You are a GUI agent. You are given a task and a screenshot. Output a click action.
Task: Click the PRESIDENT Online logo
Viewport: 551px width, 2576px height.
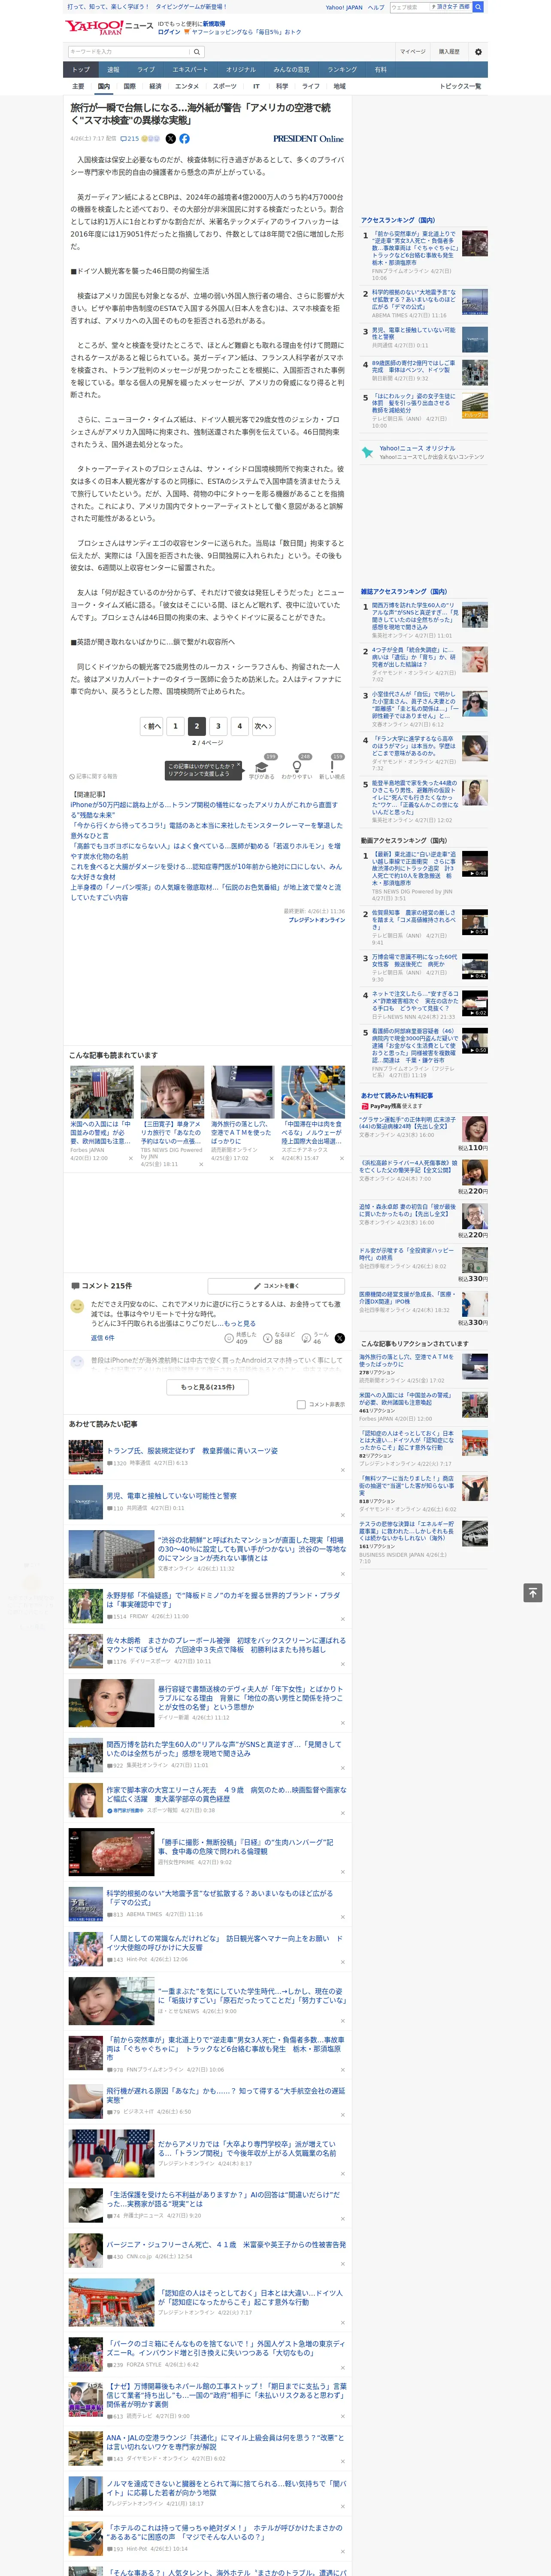pyautogui.click(x=308, y=139)
